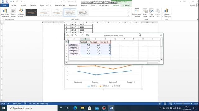Click the chart sheet toolbar table icon
The height and width of the screenshot is (111, 199).
[88, 35]
